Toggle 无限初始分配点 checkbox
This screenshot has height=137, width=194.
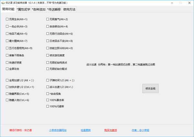pos(48,69)
